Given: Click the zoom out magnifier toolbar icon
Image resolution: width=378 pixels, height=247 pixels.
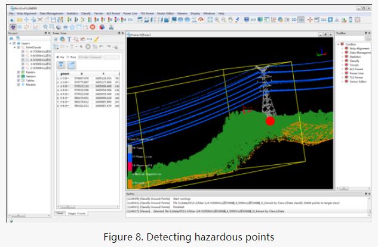Looking at the screenshot, I should click(x=223, y=20).
